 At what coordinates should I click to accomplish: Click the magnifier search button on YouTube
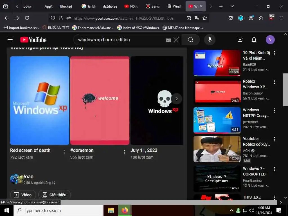191,40
